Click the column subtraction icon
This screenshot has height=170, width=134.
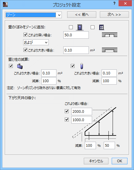coord(82,66)
